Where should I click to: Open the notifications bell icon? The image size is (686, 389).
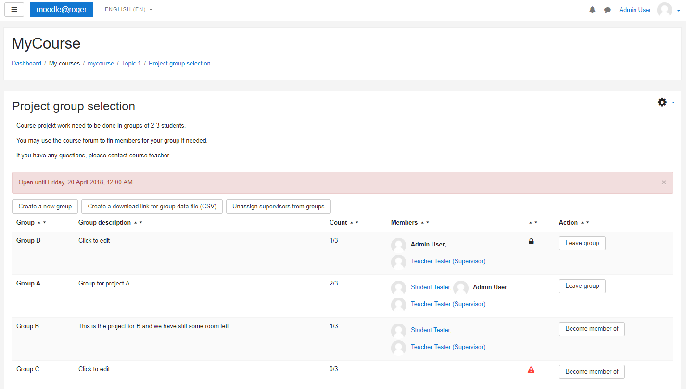click(592, 10)
